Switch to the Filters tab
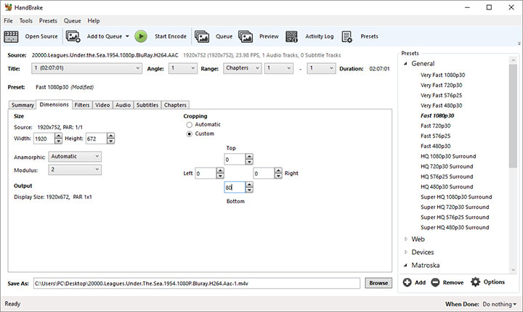Screen dimensions: 523x312 tap(82, 105)
